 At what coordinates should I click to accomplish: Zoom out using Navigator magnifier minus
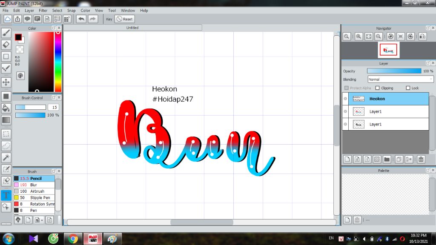point(379,37)
